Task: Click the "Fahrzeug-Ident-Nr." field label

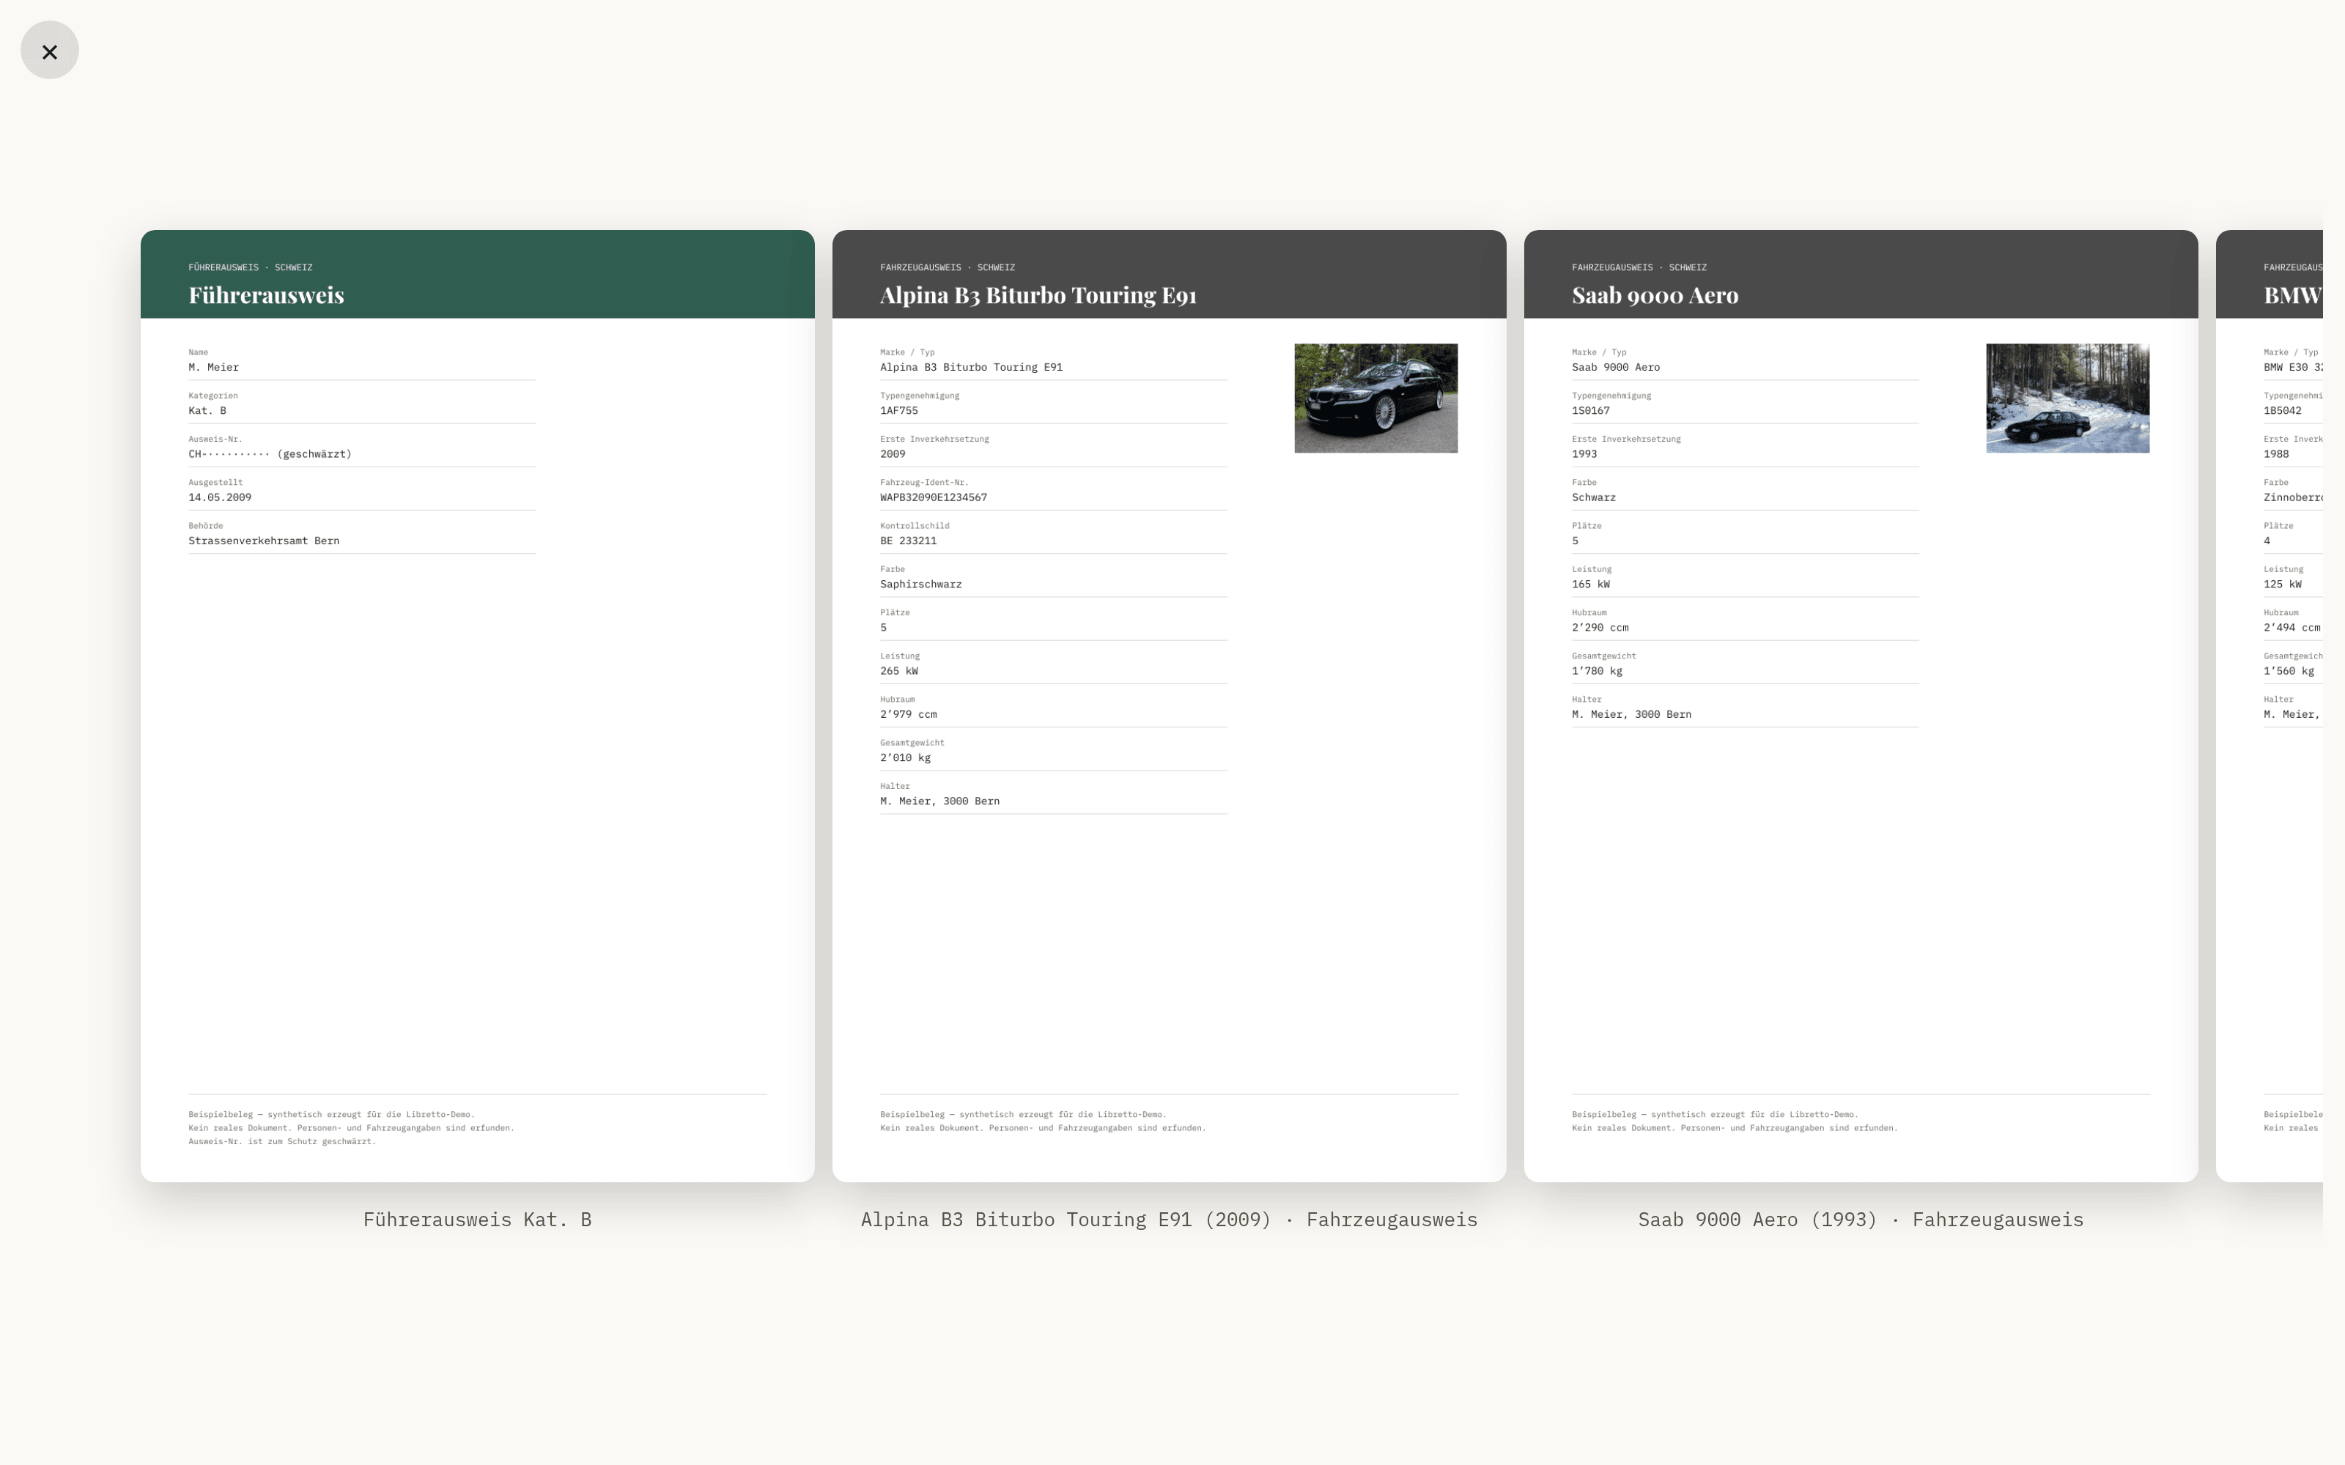Action: 924,483
